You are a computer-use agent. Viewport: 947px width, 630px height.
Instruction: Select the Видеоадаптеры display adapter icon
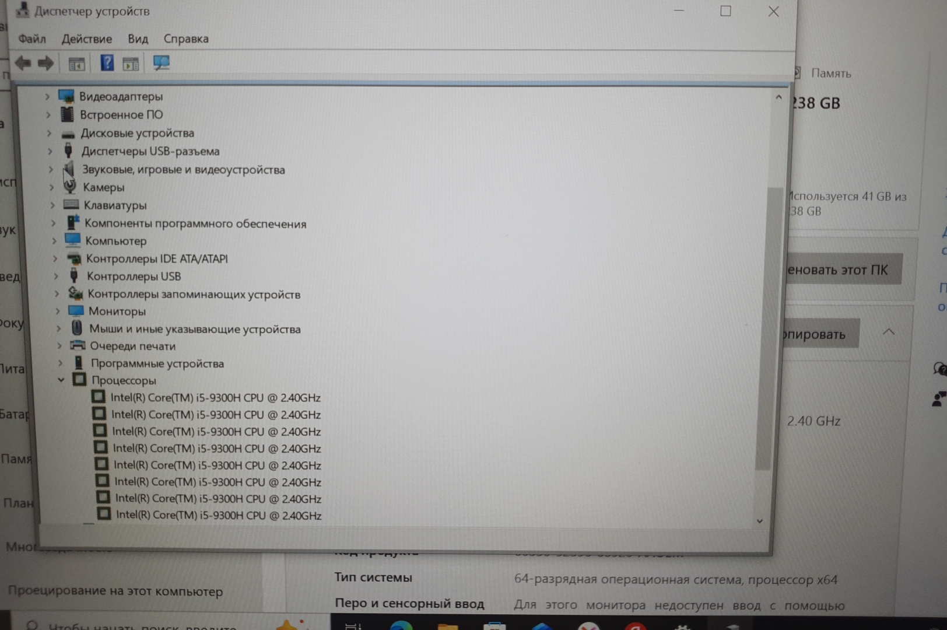click(66, 96)
